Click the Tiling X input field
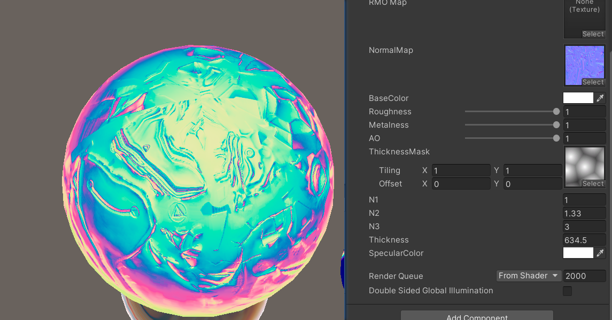 (461, 171)
